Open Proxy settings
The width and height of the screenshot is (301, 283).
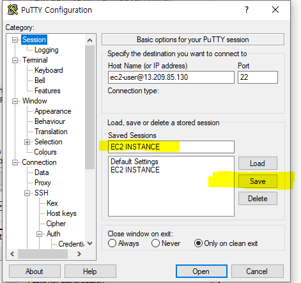click(43, 183)
